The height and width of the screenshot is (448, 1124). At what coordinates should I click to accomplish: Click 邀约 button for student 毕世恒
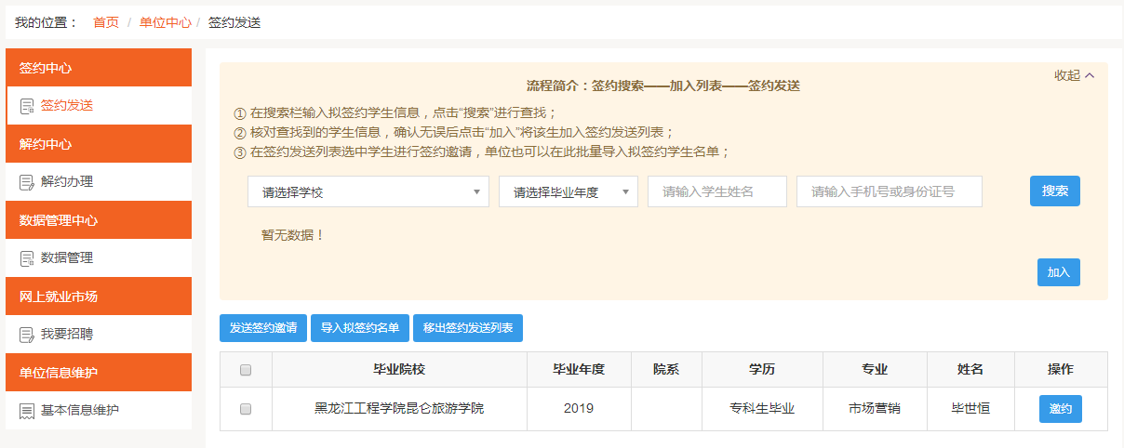1060,409
